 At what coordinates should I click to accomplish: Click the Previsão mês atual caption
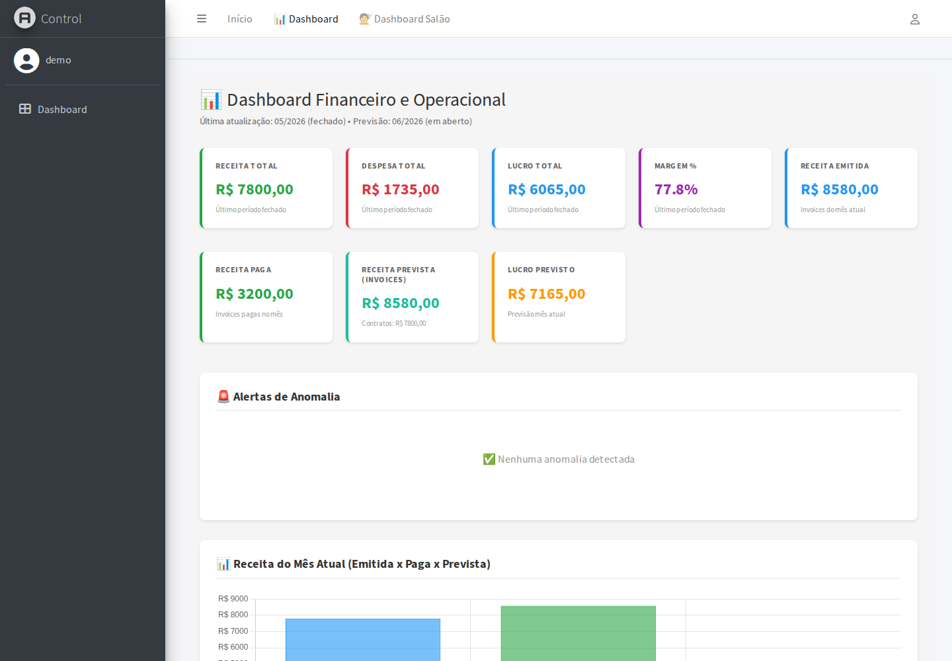537,315
